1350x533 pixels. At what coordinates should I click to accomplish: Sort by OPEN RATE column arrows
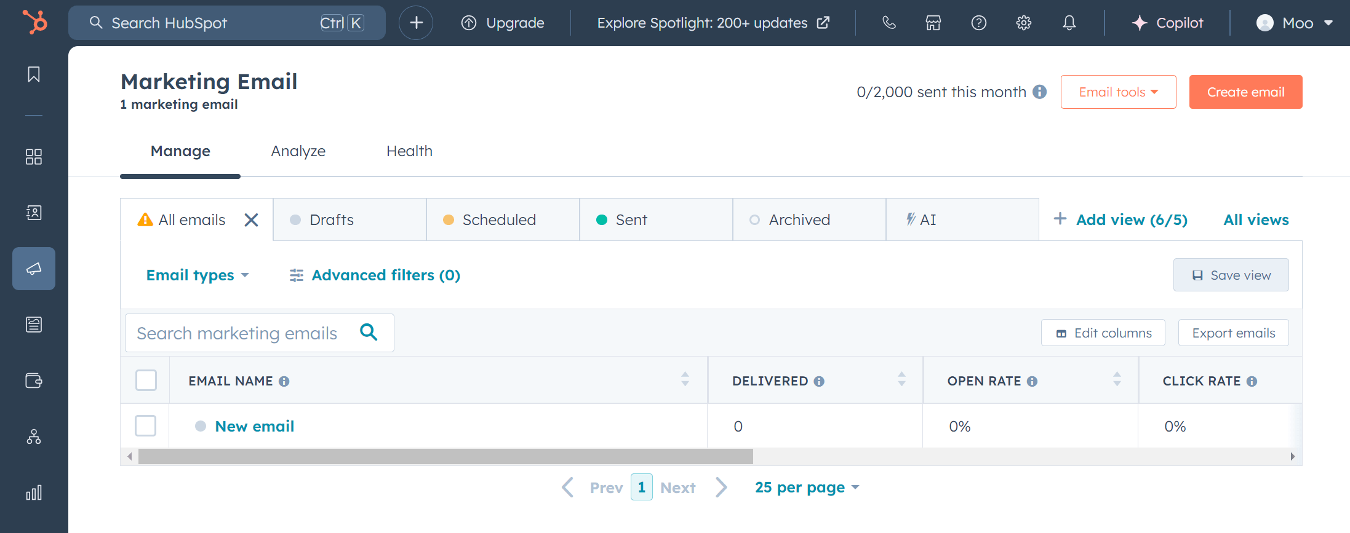tap(1117, 379)
